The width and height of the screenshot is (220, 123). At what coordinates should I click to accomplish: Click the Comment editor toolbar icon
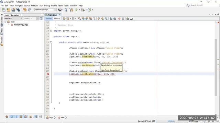[128, 18]
